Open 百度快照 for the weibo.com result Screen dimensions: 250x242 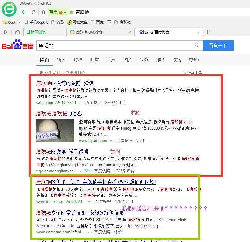pos(93,103)
